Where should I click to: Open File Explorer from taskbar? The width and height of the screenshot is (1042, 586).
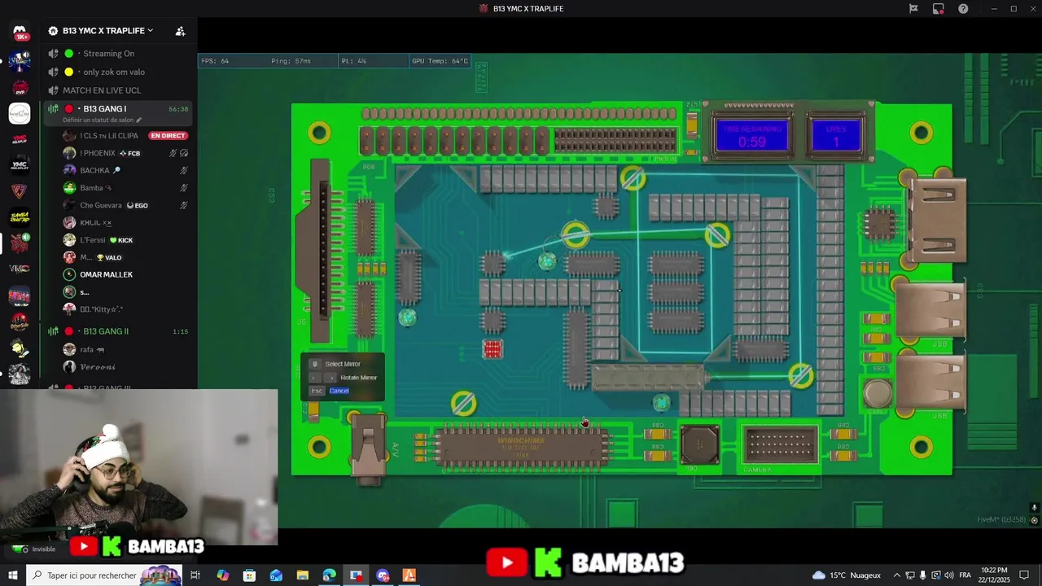pos(303,575)
